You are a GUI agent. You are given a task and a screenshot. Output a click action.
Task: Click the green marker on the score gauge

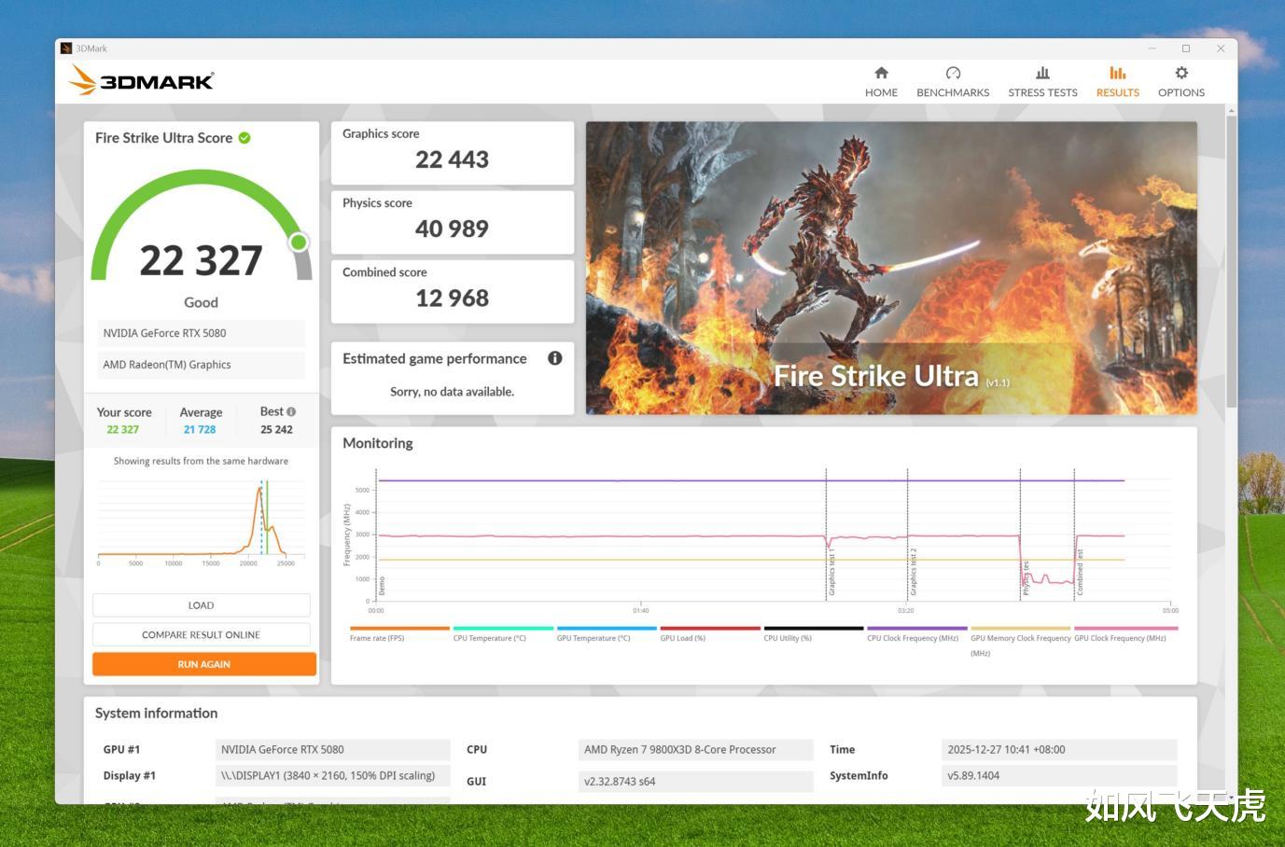point(299,243)
